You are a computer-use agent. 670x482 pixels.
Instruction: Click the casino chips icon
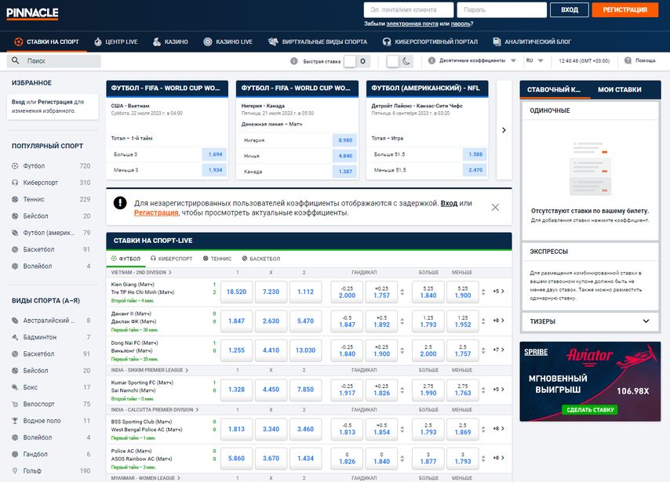(157, 42)
